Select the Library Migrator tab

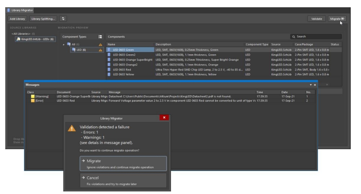point(20,10)
